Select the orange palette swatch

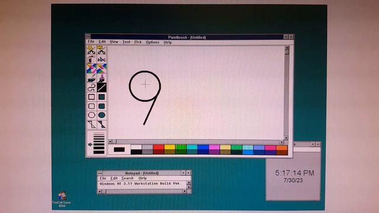point(282,147)
